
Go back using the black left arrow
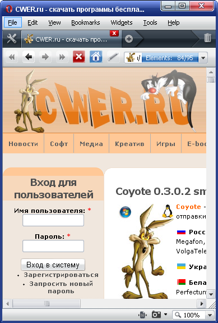(29, 57)
